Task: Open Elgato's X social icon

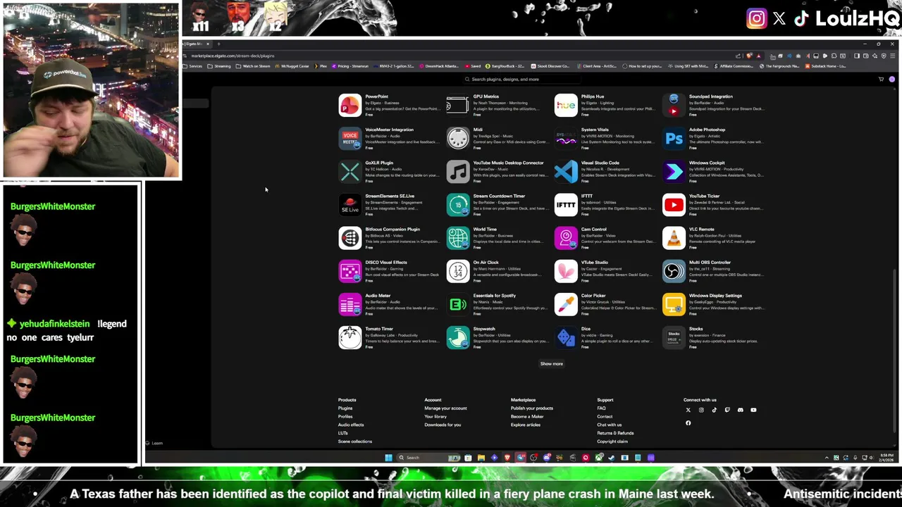Action: (x=688, y=410)
